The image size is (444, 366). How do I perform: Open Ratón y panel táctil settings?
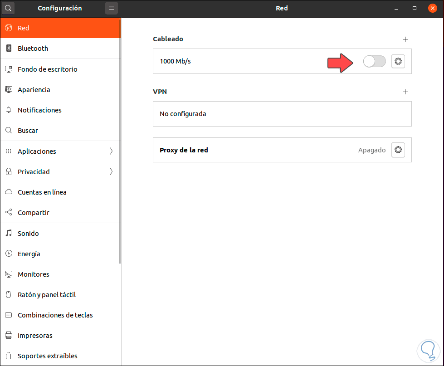(x=46, y=295)
